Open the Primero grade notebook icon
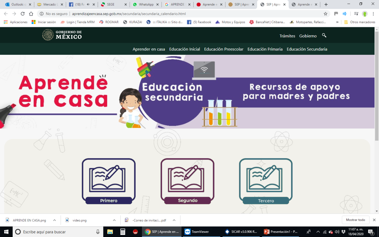Image resolution: width=379 pixels, height=237 pixels. 109,181
